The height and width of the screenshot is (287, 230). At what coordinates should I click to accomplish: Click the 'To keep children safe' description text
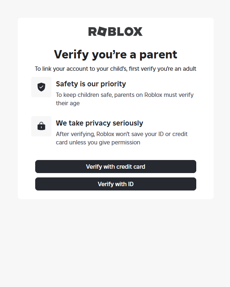(124, 95)
